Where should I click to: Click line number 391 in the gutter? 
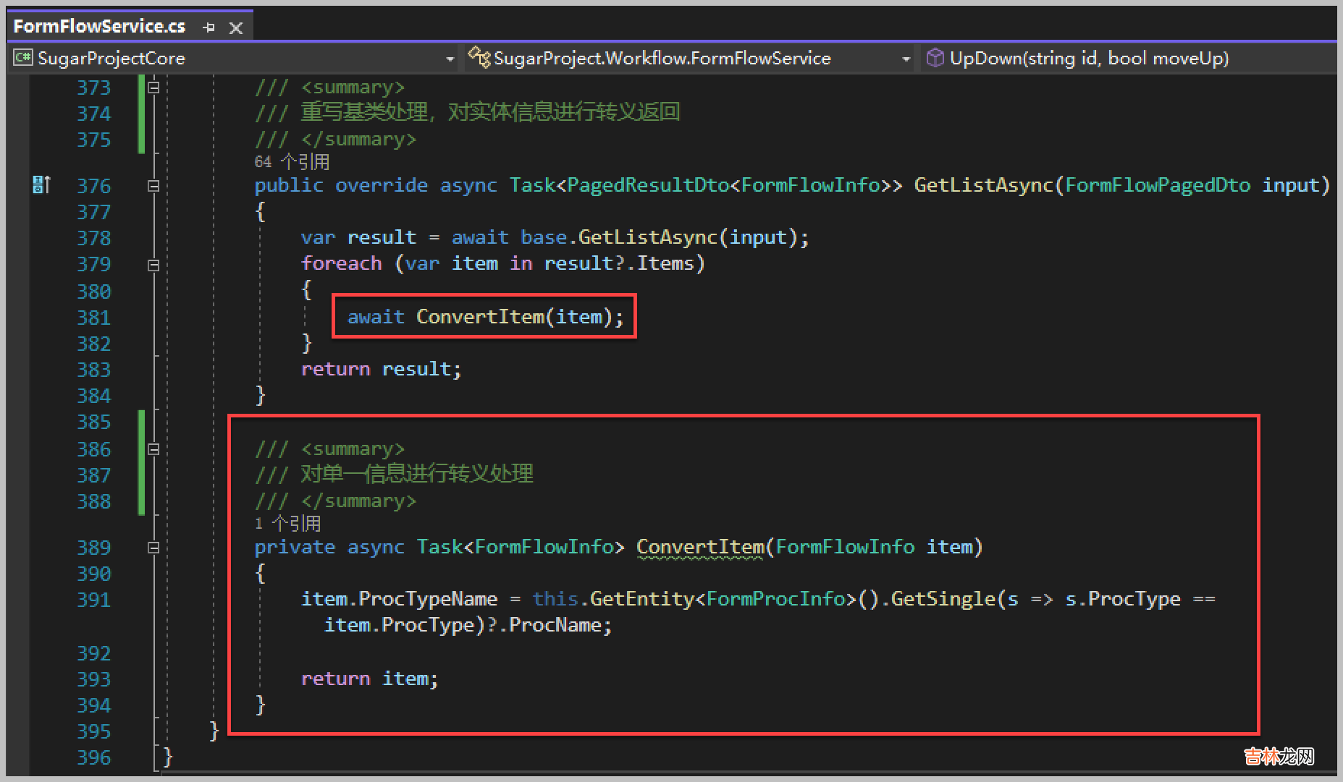[94, 600]
